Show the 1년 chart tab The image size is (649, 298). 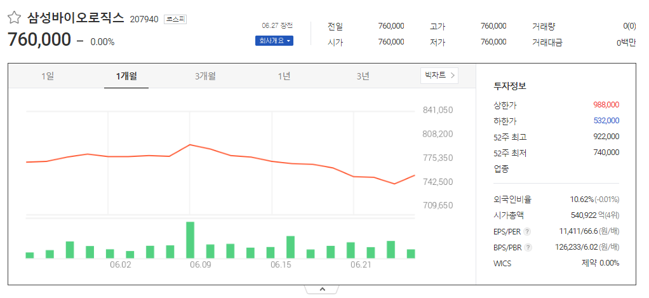pos(284,76)
